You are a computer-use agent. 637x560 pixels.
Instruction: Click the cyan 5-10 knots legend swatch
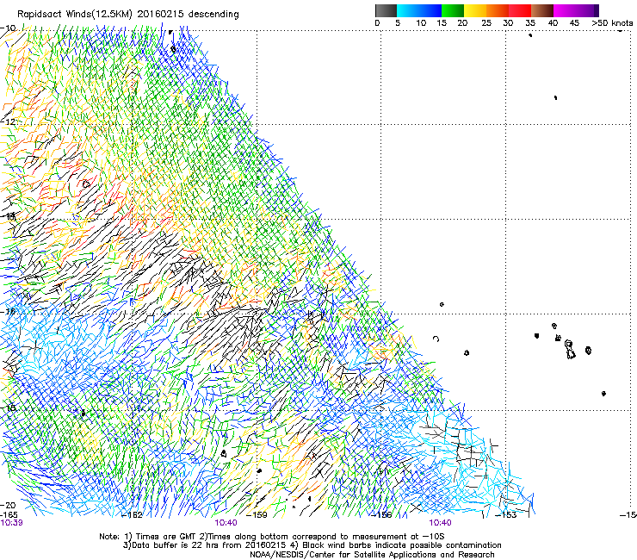[x=408, y=10]
